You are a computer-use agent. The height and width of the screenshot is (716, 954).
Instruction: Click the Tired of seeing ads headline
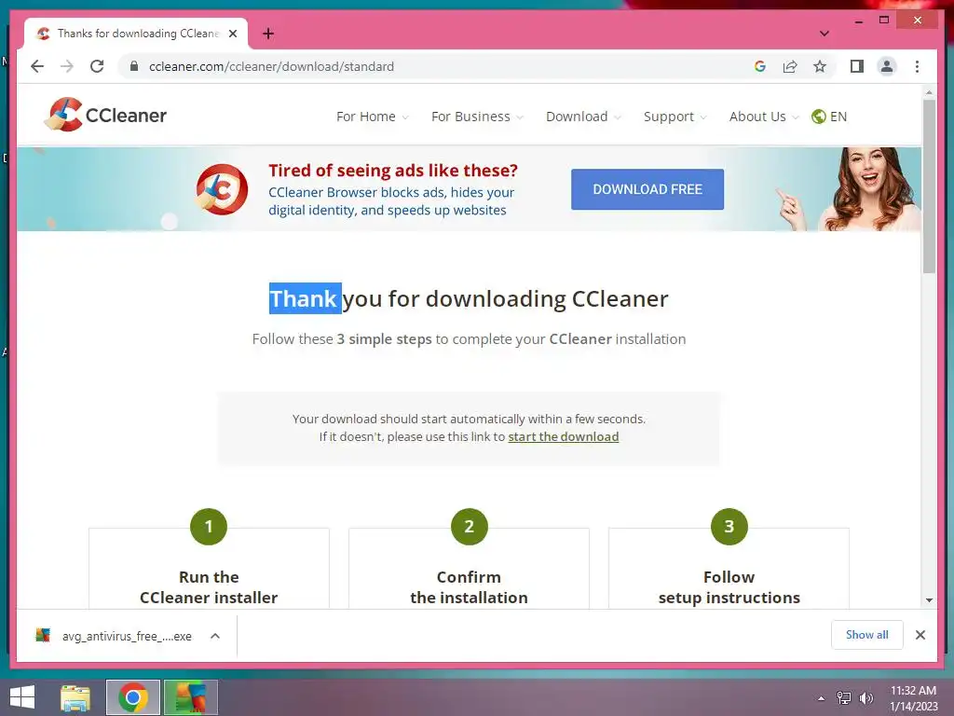pos(393,171)
